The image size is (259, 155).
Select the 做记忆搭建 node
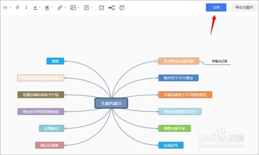(x=49, y=145)
